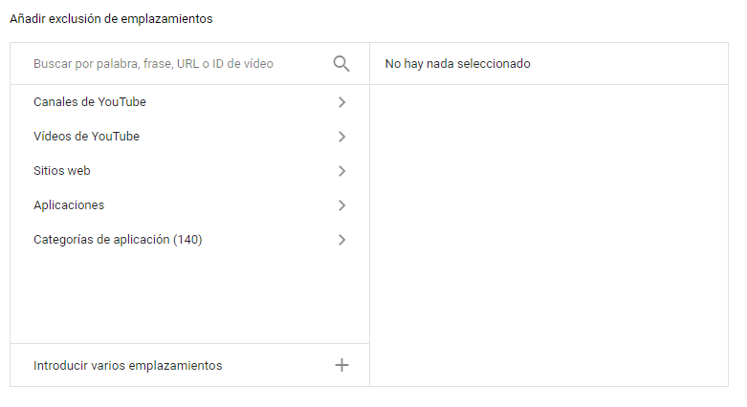Click the plus icon for multiple placements

click(341, 365)
